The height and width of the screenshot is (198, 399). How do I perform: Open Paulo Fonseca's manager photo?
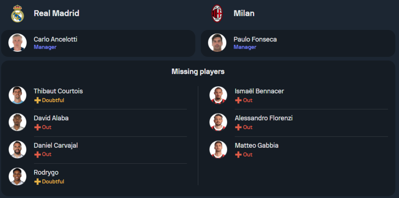(x=217, y=43)
